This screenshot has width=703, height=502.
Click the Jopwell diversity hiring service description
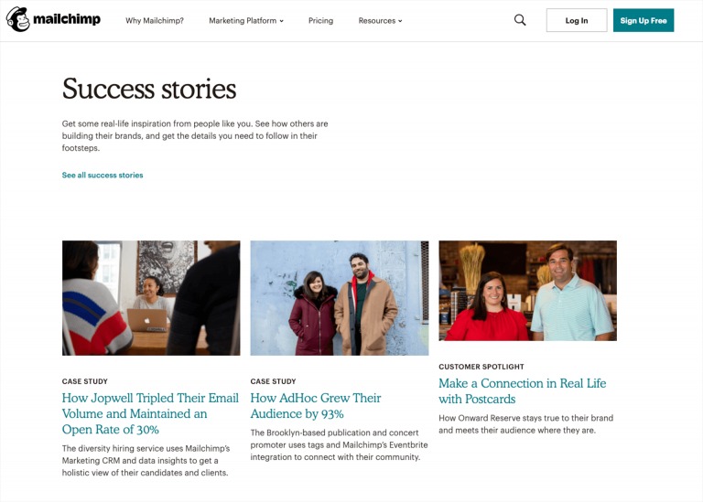[x=146, y=460]
